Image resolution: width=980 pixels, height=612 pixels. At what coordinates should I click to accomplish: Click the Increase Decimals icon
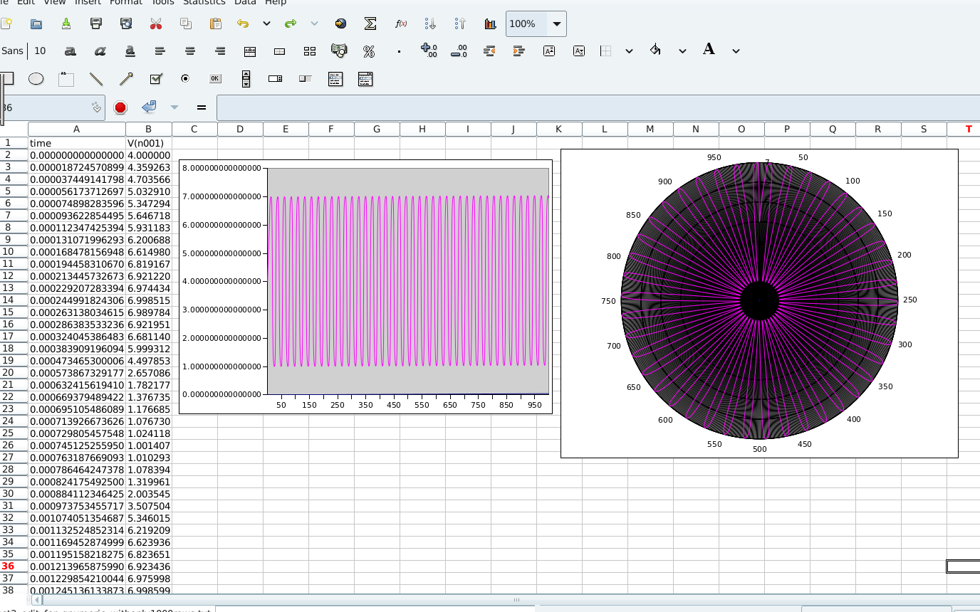point(429,51)
